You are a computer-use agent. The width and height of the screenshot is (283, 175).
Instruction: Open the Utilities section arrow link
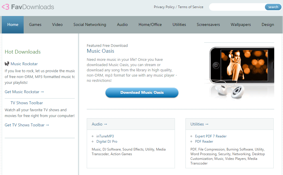(199, 124)
